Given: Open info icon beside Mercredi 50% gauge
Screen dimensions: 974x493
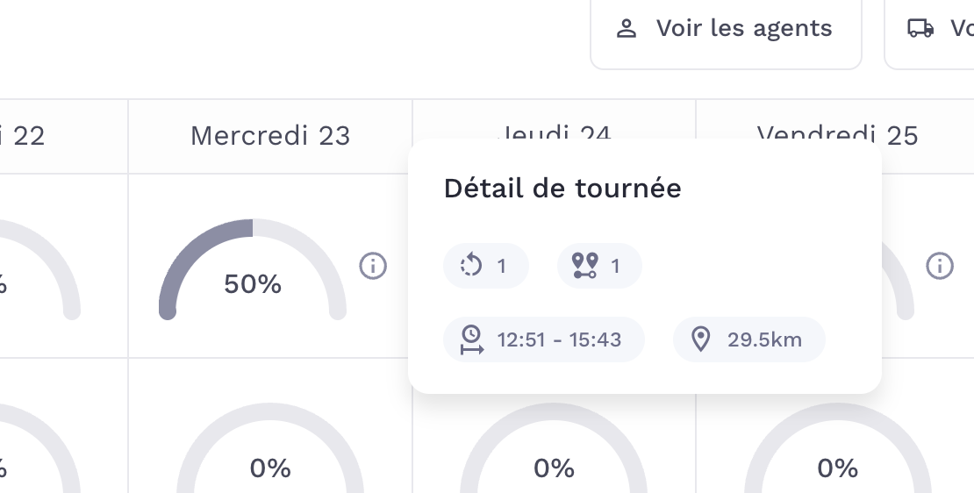Looking at the screenshot, I should point(373,265).
